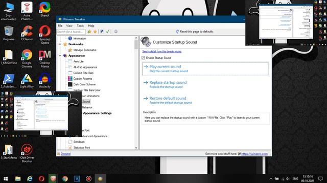The height and width of the screenshot is (183, 327).
Task: Click Reset this page to defaults
Action: pyautogui.click(x=195, y=32)
